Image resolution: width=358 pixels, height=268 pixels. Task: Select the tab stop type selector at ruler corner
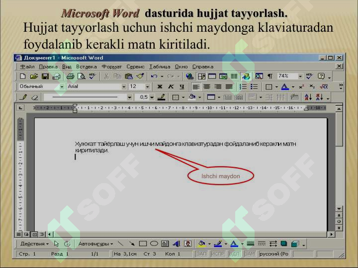click(20, 108)
